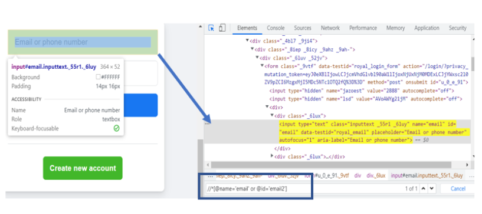This screenshot has height=214, width=482.
Task: Click the Elements panel vertical scrollbar thumb
Action: (473, 63)
